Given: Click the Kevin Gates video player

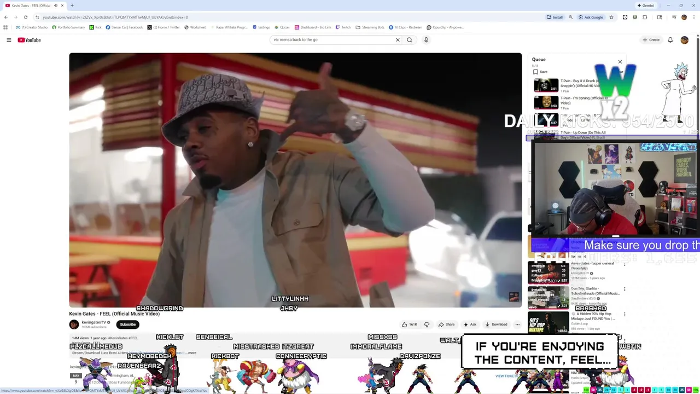Looking at the screenshot, I should click(295, 180).
